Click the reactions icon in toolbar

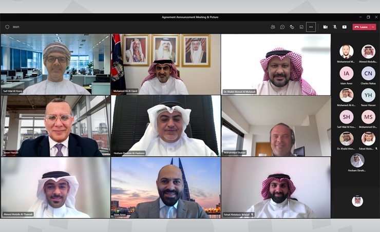click(292, 27)
